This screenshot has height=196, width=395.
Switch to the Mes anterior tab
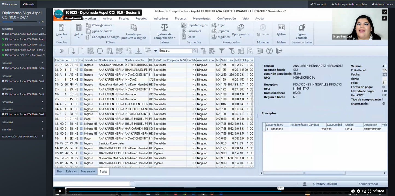88,171
